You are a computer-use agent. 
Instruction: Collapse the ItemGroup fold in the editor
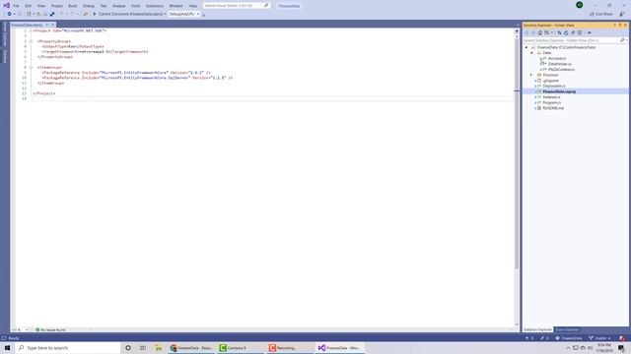pos(31,68)
